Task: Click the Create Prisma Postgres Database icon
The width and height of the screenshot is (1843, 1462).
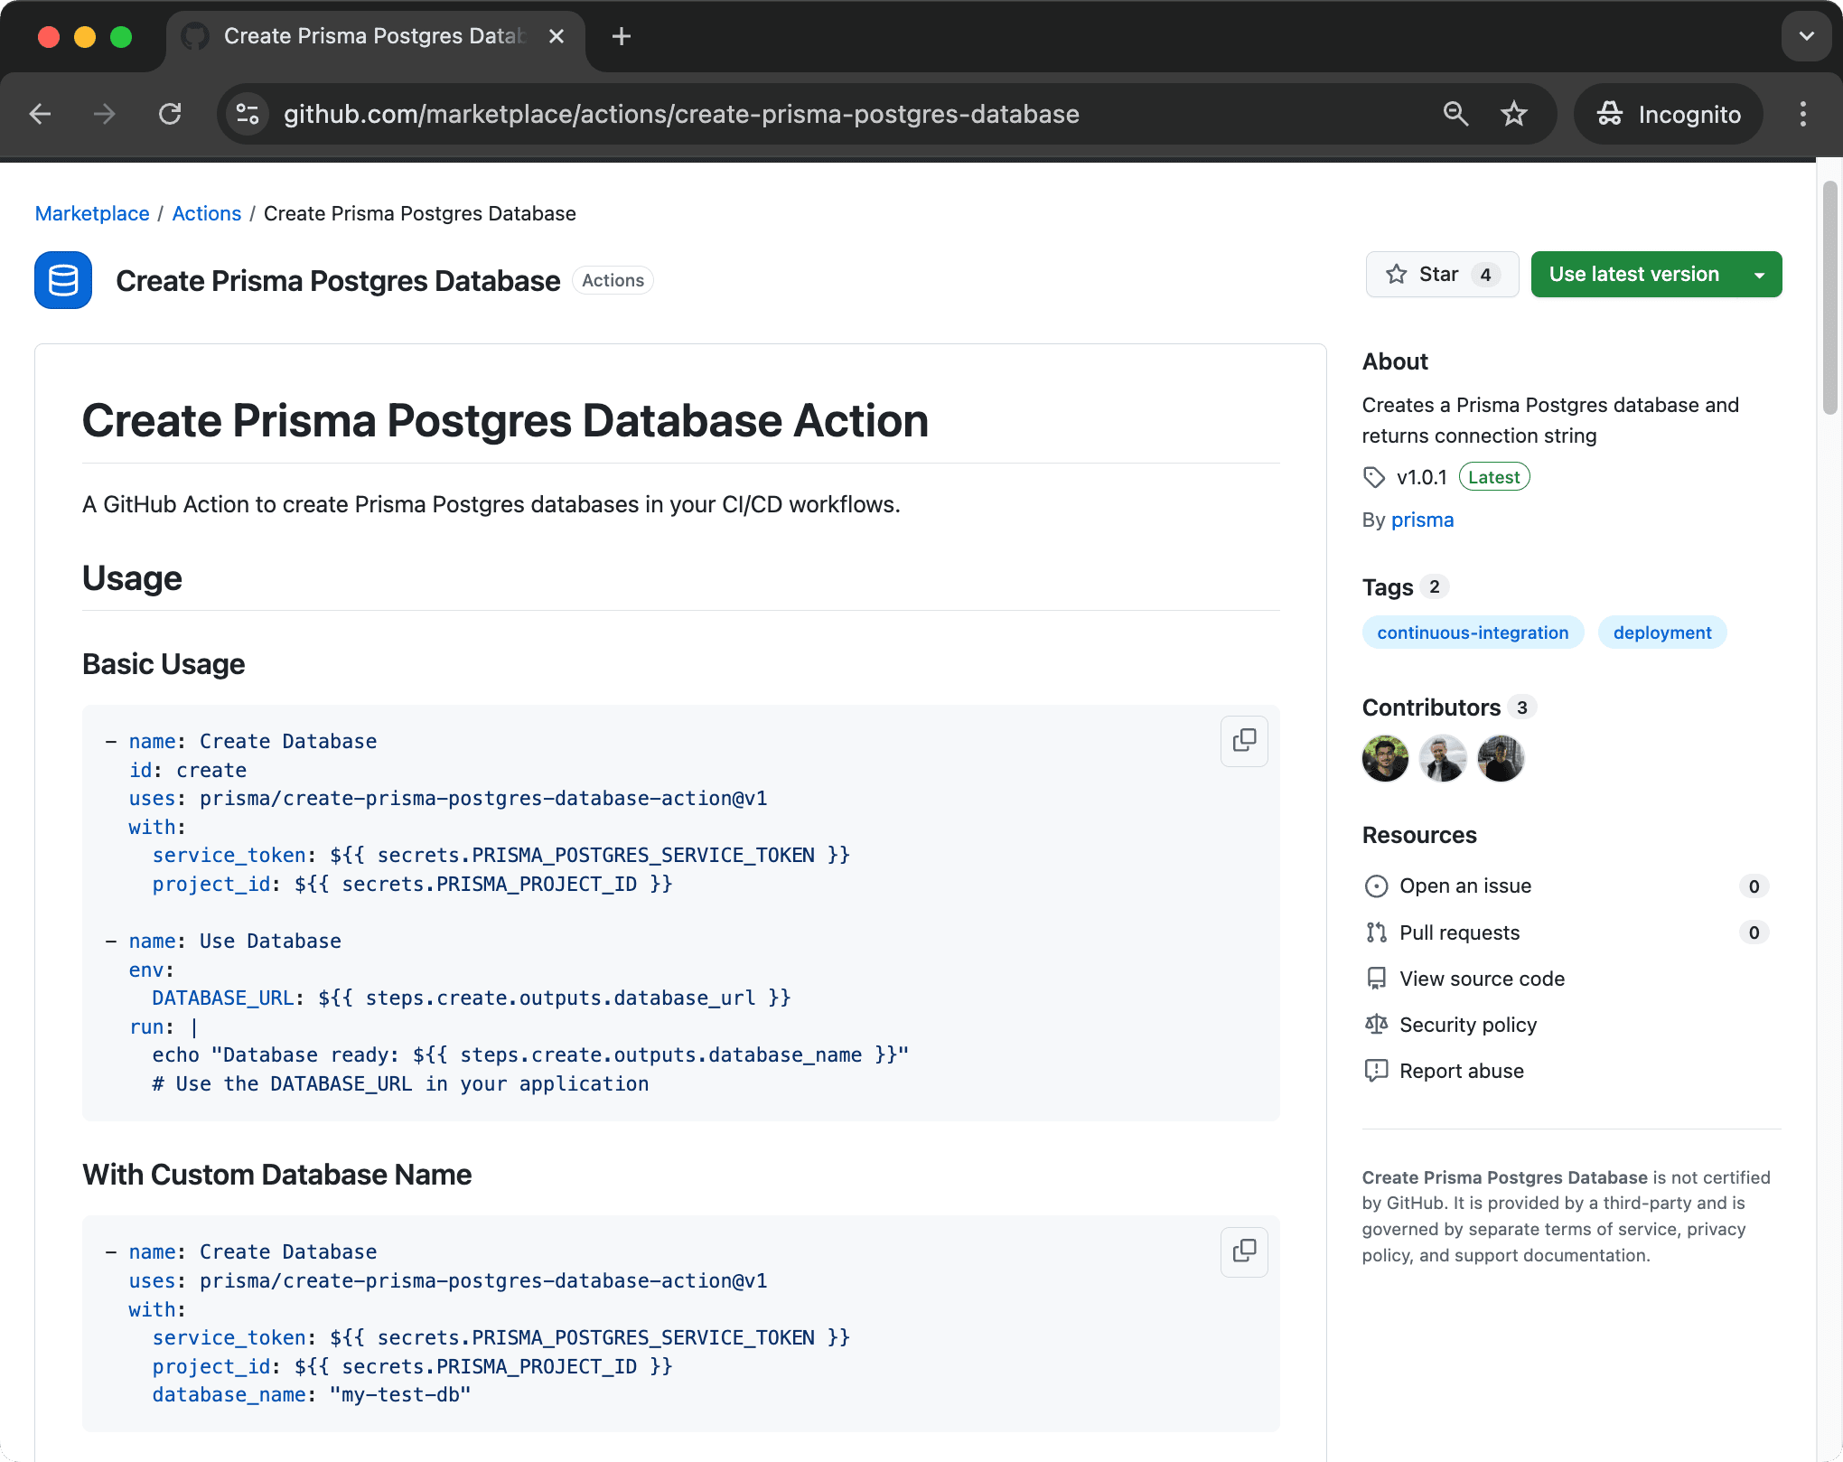Action: pos(62,280)
